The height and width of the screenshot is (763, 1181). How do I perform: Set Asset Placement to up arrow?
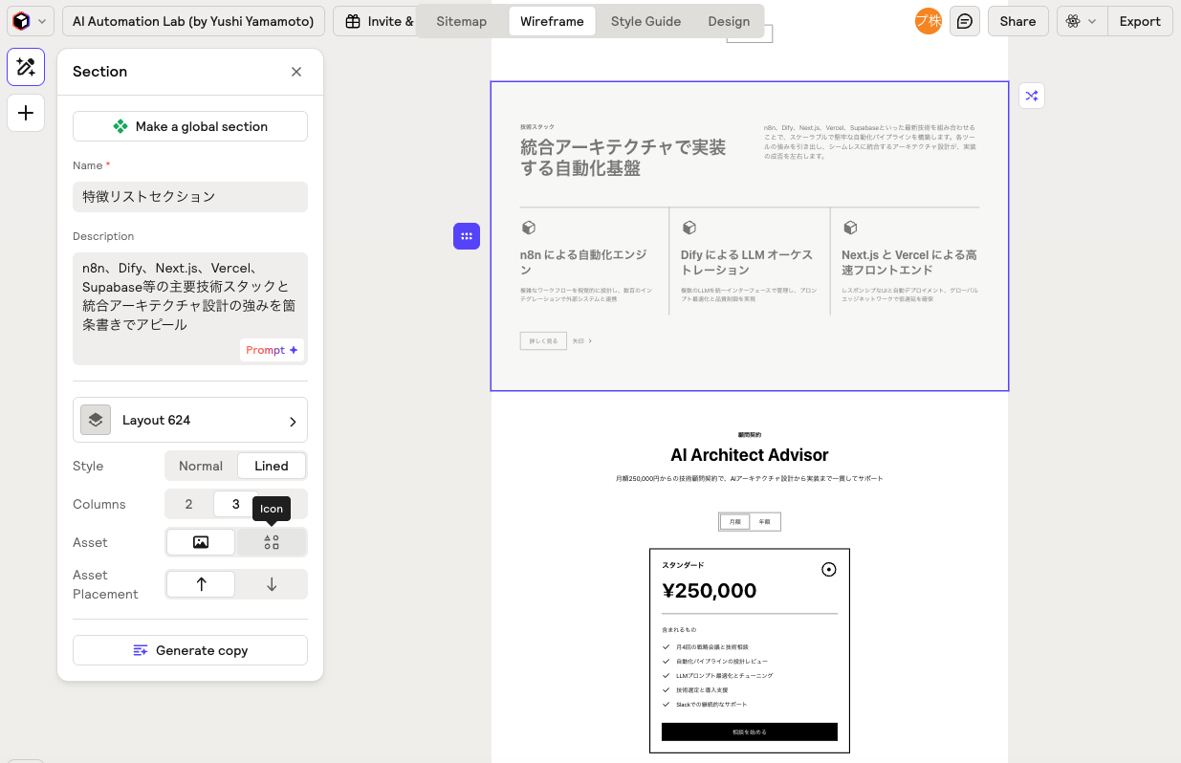tap(201, 584)
